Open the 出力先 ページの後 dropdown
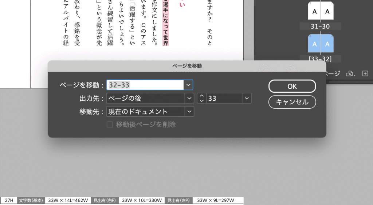Image resolution: width=373 pixels, height=205 pixels. [150, 98]
